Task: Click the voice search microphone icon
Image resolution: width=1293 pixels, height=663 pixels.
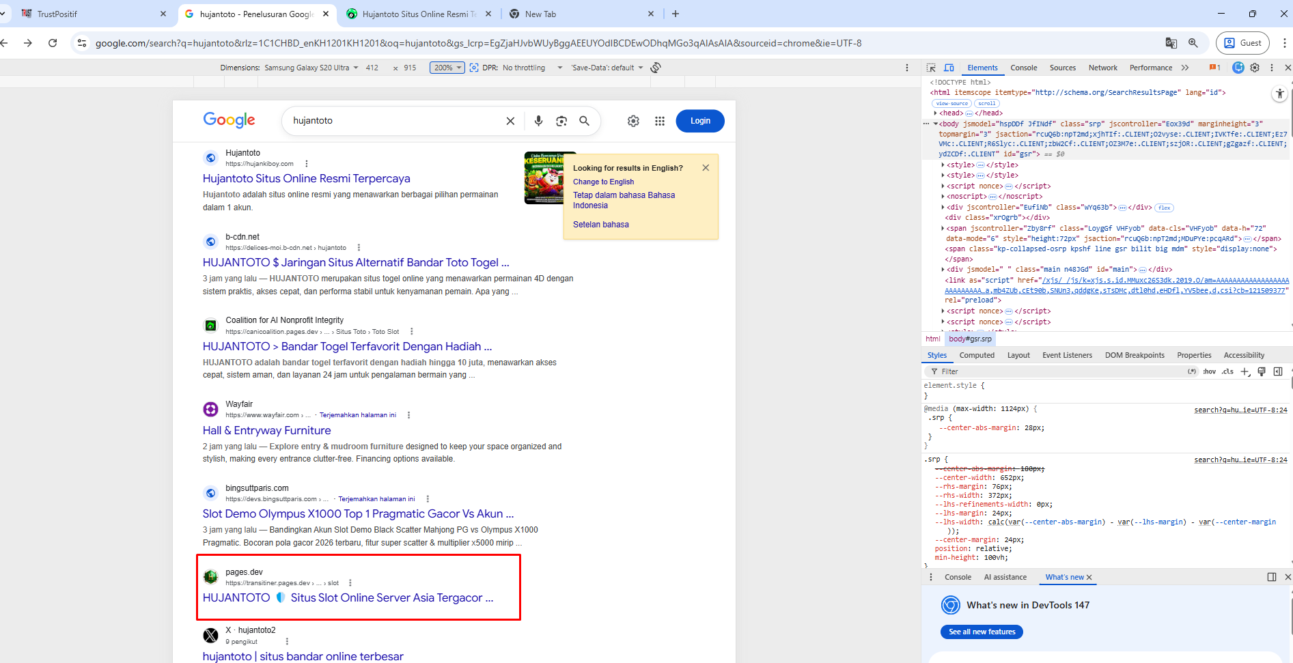Action: coord(538,121)
